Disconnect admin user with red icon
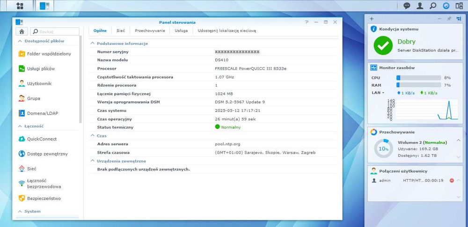The height and width of the screenshot is (227, 468). point(452,181)
